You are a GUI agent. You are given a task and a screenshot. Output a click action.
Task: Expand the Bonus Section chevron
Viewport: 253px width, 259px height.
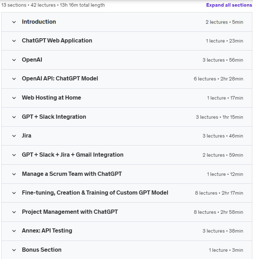coord(14,250)
